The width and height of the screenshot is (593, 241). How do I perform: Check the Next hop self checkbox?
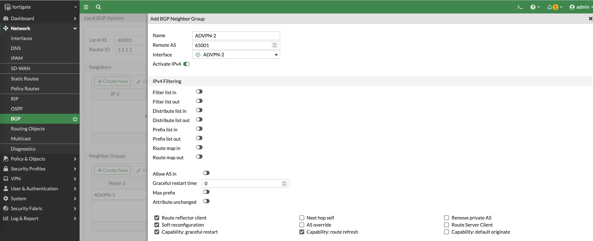302,218
